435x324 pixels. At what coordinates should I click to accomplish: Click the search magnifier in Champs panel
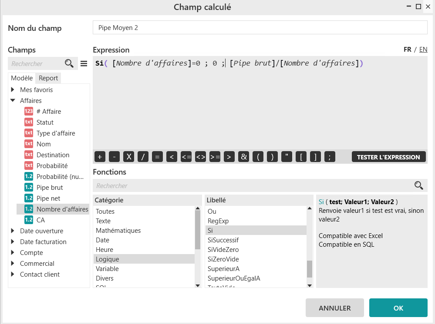(69, 63)
